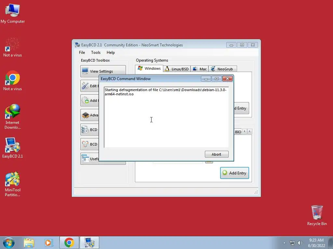Maximize the EasyBCD Command Window
The image size is (333, 249).
click(217, 79)
